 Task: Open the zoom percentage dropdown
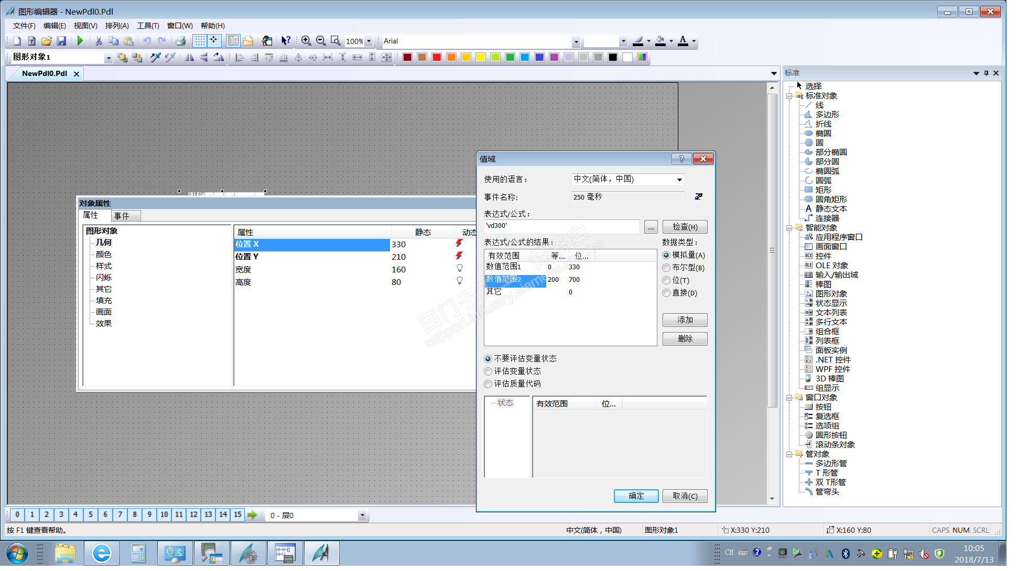coord(369,41)
